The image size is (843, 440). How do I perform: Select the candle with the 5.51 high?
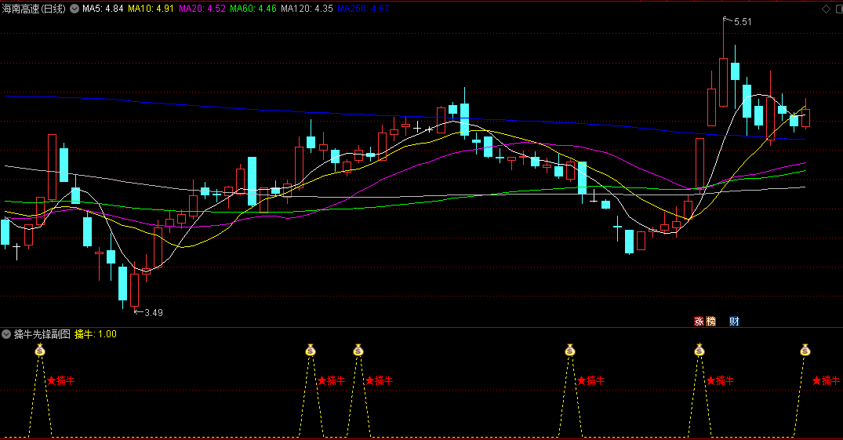(723, 82)
